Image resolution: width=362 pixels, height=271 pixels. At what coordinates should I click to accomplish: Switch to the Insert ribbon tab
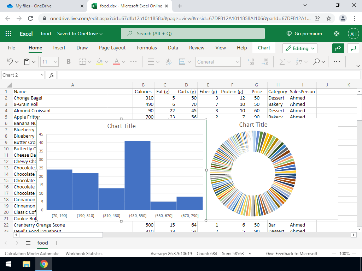59,48
